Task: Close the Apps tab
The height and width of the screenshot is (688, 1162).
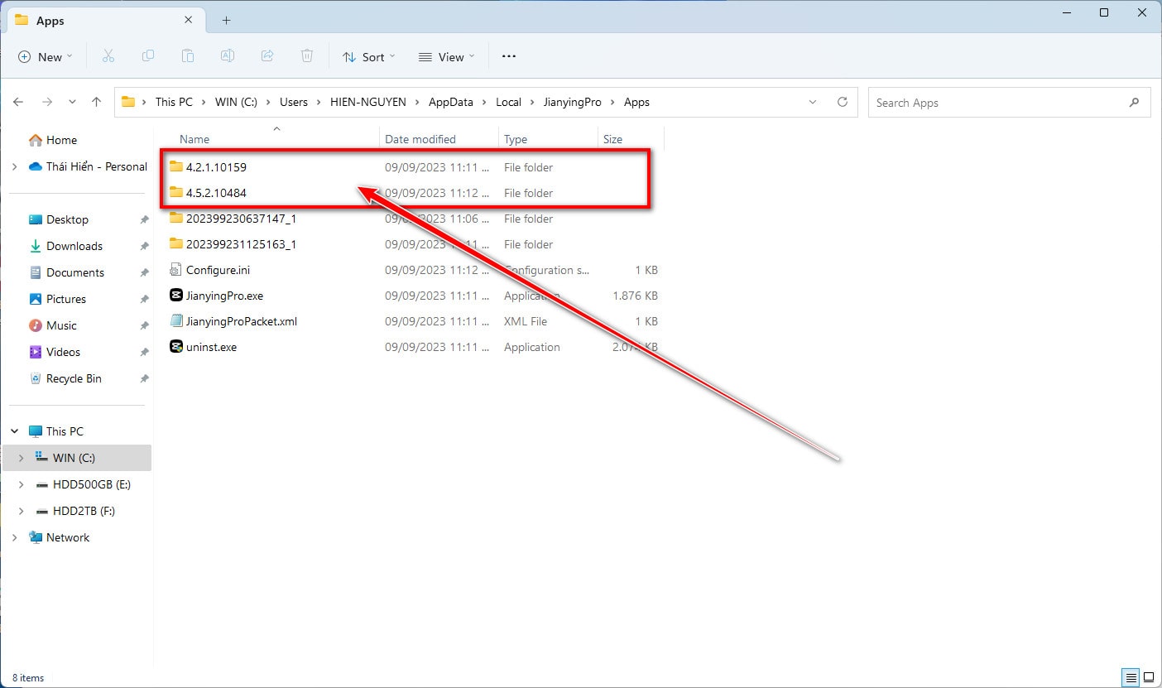Action: [189, 20]
